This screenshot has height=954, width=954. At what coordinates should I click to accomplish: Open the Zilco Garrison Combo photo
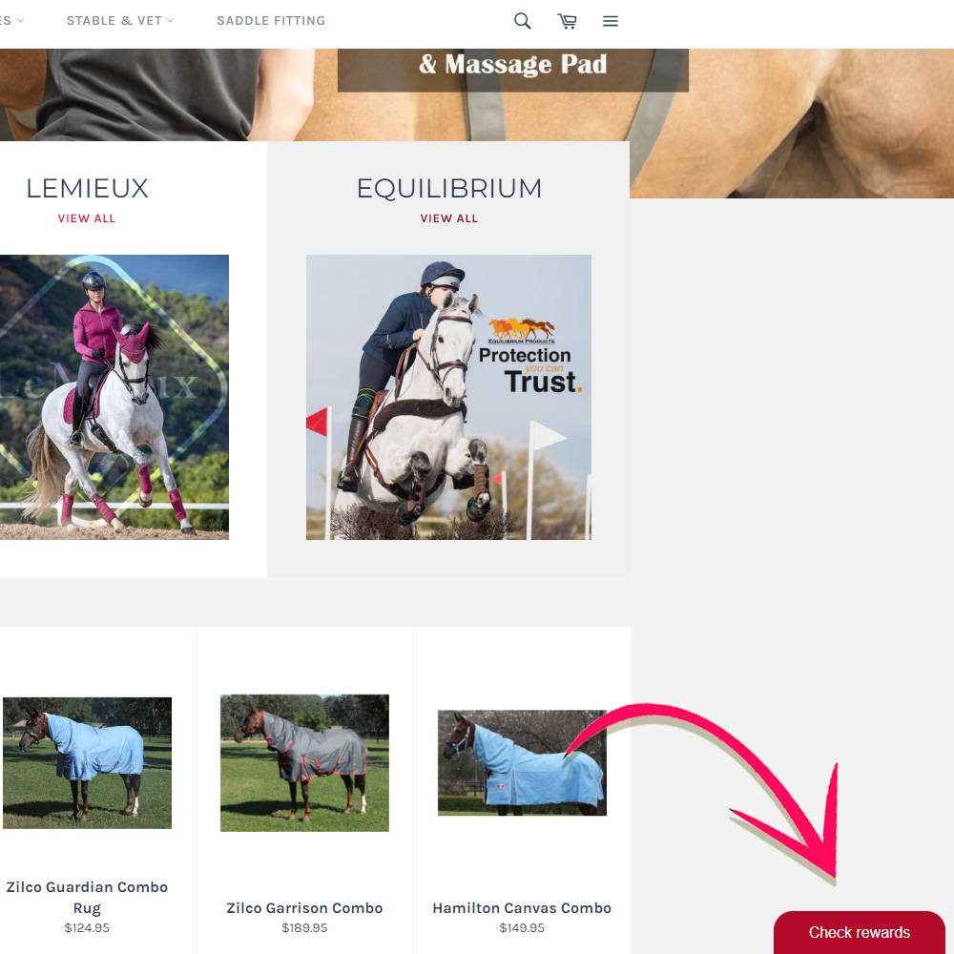[304, 763]
